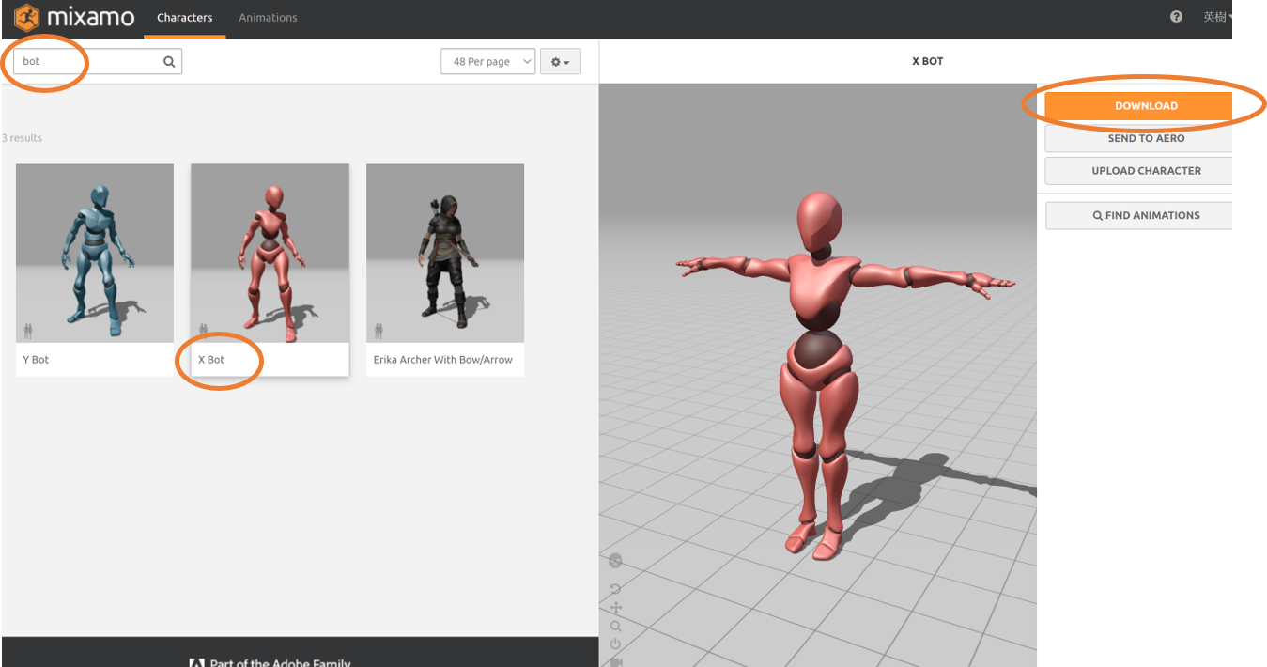Viewport: 1267px width, 667px height.
Task: Click the reset camera power icon in viewer
Action: coord(615,644)
